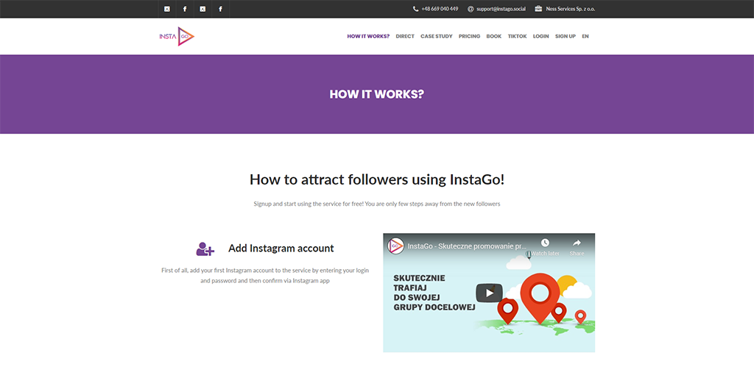Click the add-user icon beside Add Instagram account

click(205, 249)
